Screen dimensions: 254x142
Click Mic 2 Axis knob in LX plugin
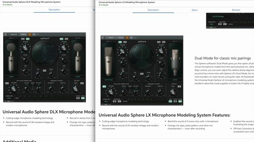coord(161,75)
